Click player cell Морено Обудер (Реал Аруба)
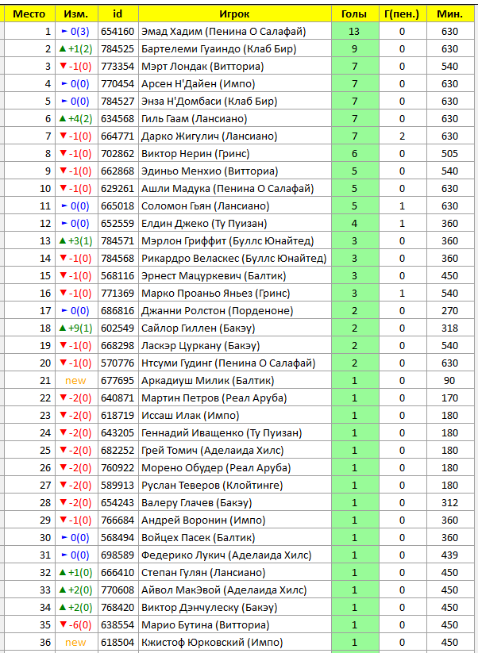 [234, 468]
